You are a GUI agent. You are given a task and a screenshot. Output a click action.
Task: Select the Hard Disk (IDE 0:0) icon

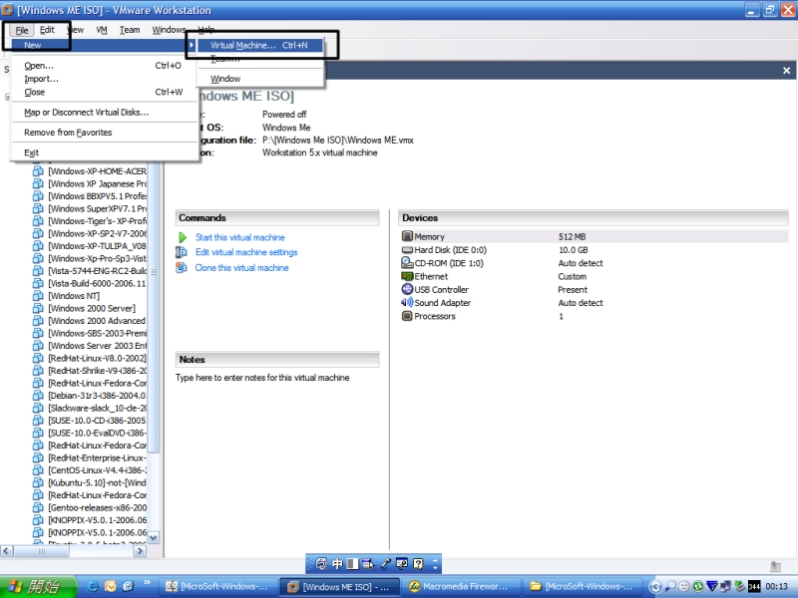pos(407,250)
